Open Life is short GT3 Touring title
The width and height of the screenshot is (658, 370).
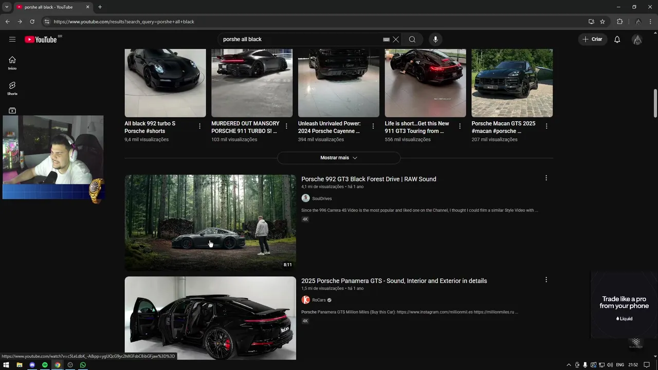417,127
